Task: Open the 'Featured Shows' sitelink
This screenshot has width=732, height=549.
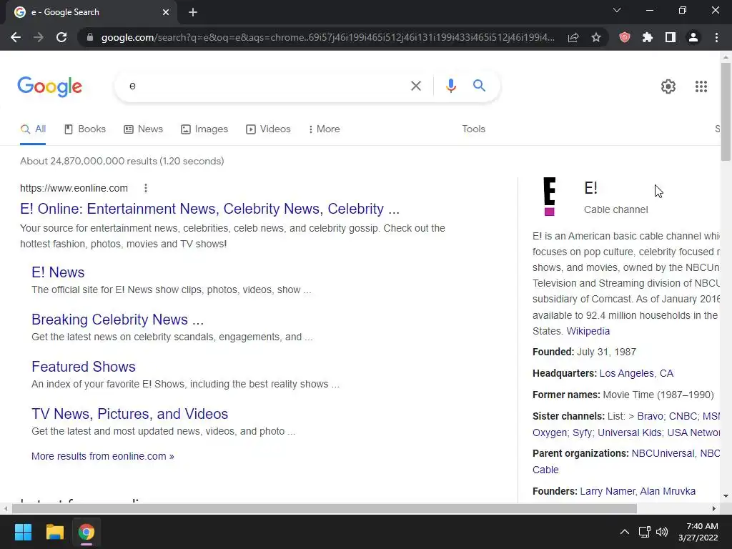Action: click(84, 367)
